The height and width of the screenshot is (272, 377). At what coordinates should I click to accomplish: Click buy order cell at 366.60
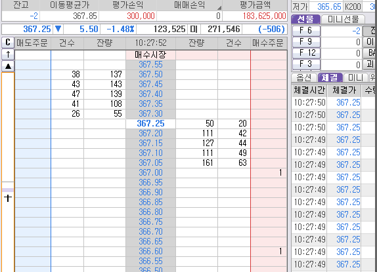269,252
